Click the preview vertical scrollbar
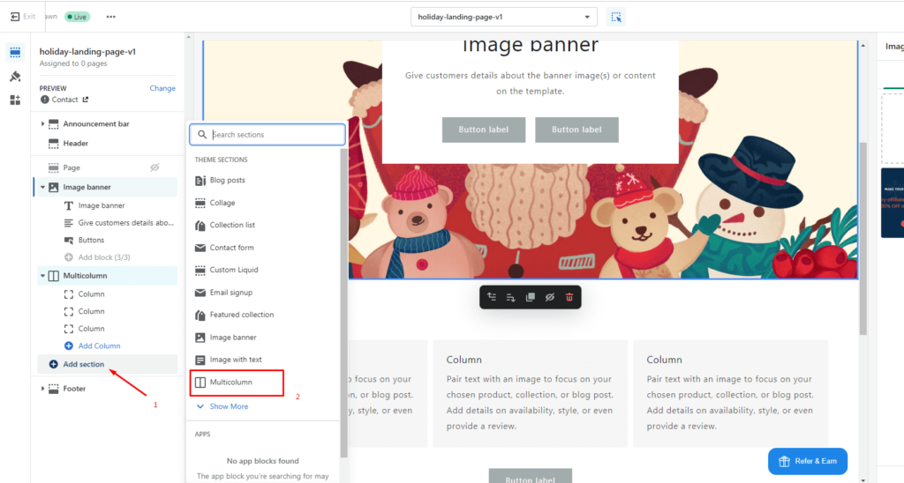This screenshot has width=904, height=483. tap(863, 238)
